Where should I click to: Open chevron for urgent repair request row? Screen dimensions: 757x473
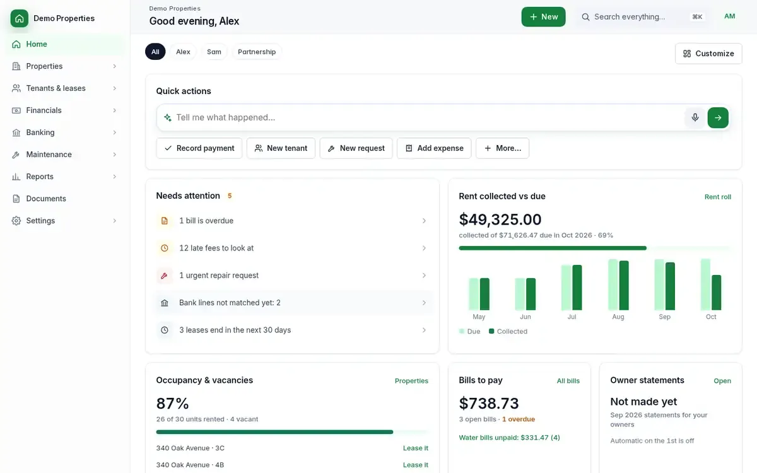(424, 276)
